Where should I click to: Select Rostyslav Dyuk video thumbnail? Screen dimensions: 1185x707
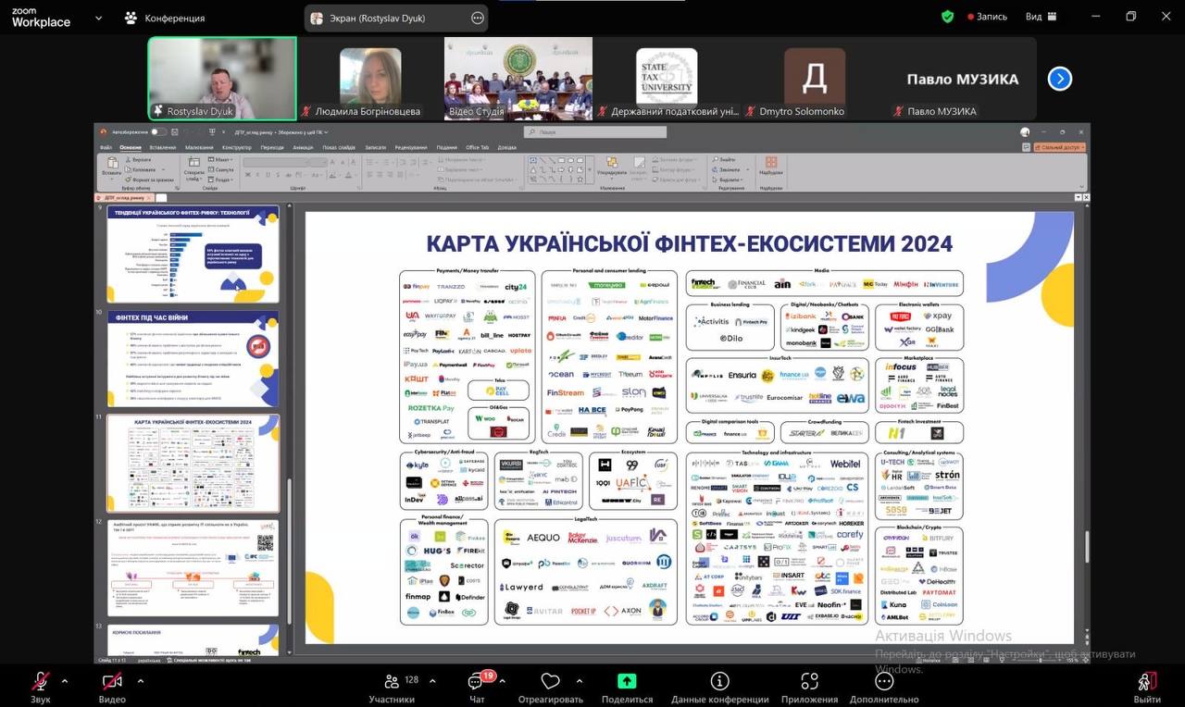coord(222,79)
